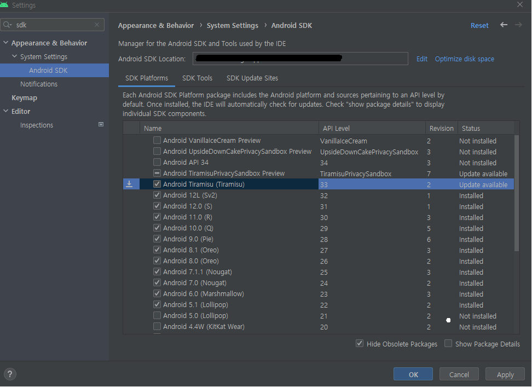Select Android SDK in the sidebar

coord(54,70)
